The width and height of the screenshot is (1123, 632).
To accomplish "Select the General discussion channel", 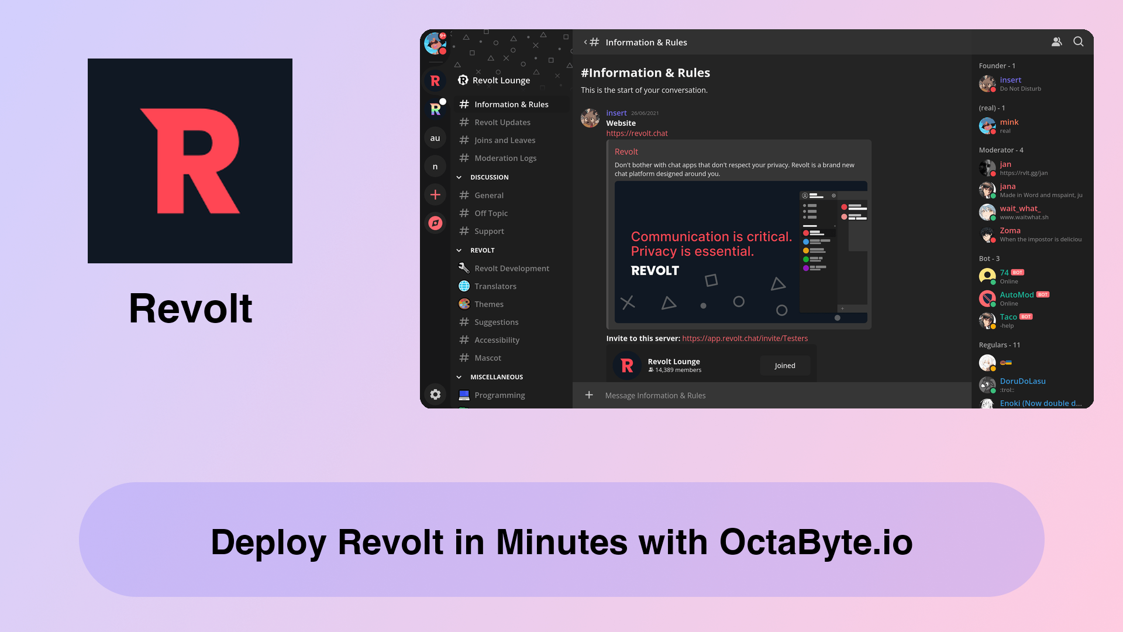I will (488, 194).
